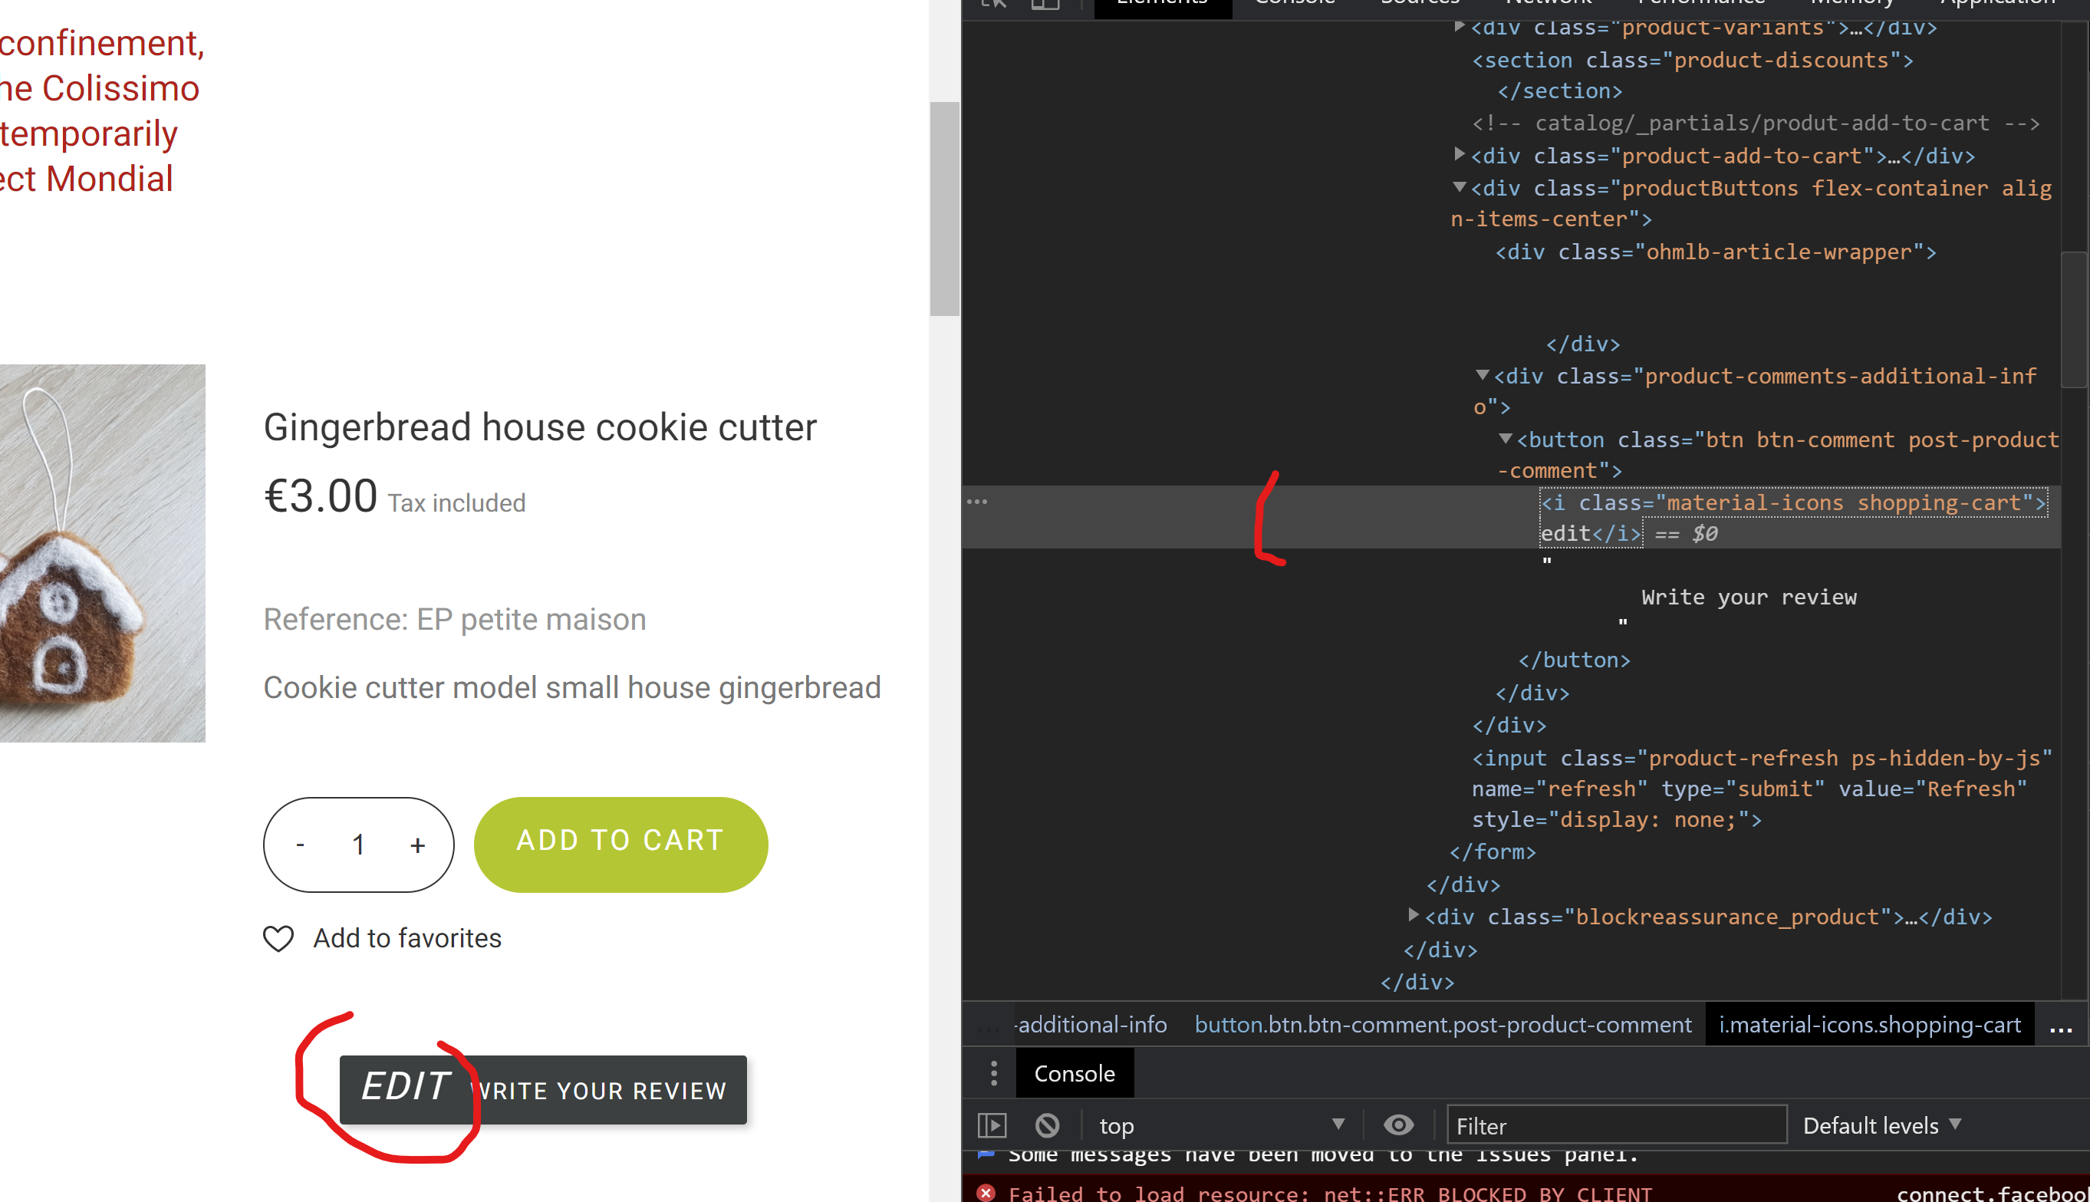Increase quantity with the plus button
The height and width of the screenshot is (1202, 2090).
click(x=418, y=845)
